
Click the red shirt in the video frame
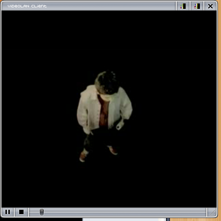point(104,111)
